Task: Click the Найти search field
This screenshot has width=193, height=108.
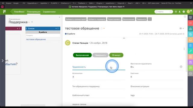Action: click(x=164, y=12)
